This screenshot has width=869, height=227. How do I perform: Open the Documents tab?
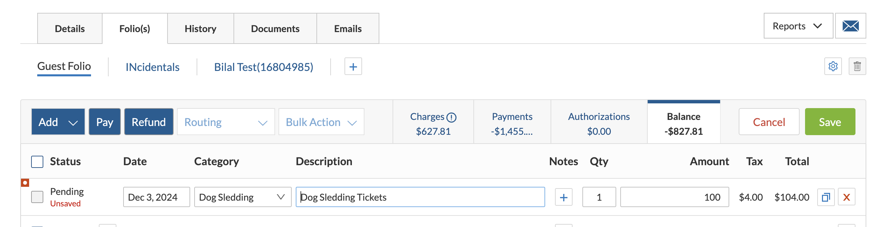pos(275,29)
